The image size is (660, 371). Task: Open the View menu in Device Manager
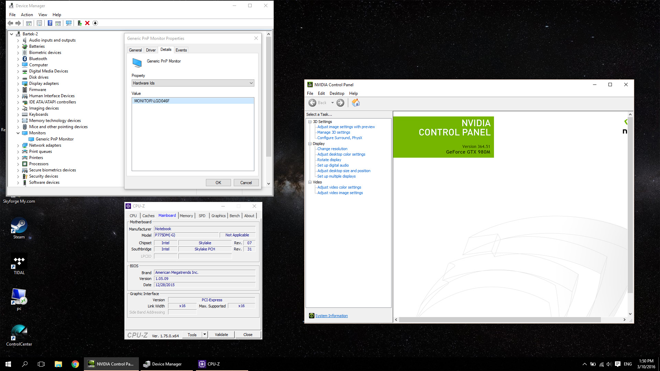[43, 15]
